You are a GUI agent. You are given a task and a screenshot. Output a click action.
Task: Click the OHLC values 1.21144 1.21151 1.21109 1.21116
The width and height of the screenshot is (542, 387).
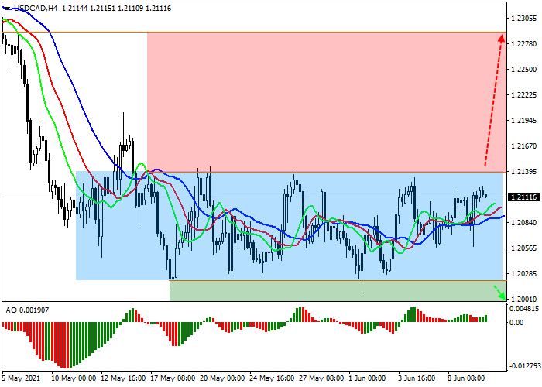(116, 9)
